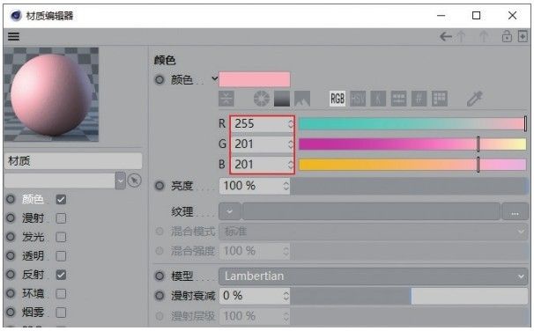Open the 模型 Lambertian dropdown
The height and width of the screenshot is (331, 534).
pyautogui.click(x=374, y=276)
